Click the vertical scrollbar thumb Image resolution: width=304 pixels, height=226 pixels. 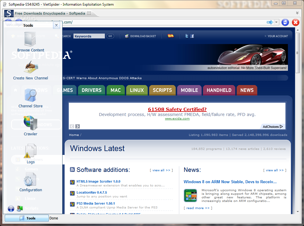(298, 53)
